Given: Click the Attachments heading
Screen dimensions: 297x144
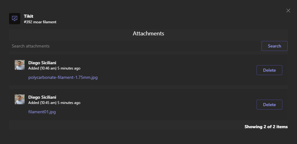Looking at the screenshot, I should click(148, 34).
